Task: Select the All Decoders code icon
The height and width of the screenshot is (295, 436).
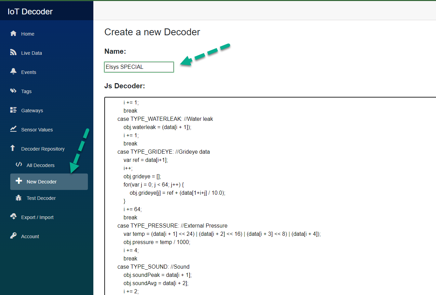Action: click(19, 165)
